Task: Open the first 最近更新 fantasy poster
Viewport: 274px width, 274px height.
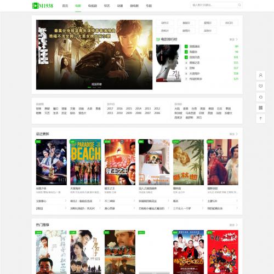Action: (52, 162)
